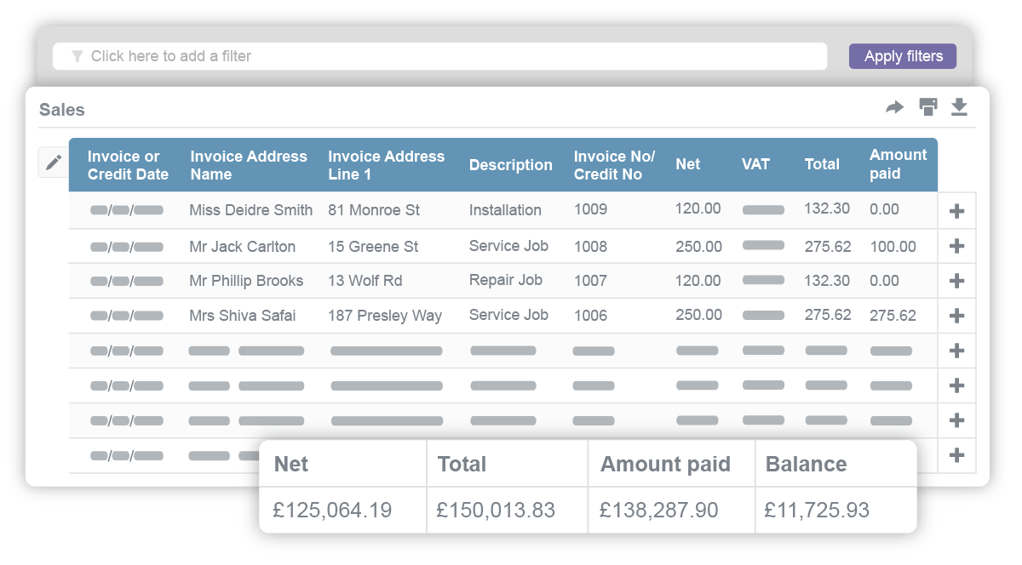The width and height of the screenshot is (1022, 565).
Task: Download the Sales report
Action: [x=960, y=108]
